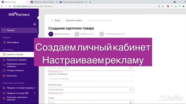Image resolution: width=186 pixels, height=104 pixels.
Task: Open Управление товарами in the sidebar
Action: 17,60
